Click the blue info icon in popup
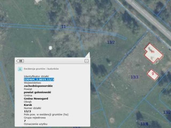The height and width of the screenshot is (128, 171). (20, 69)
